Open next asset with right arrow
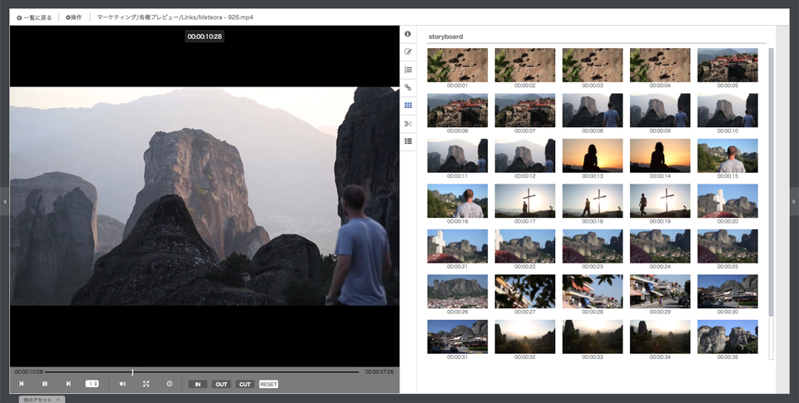The width and height of the screenshot is (799, 403). coord(794,201)
